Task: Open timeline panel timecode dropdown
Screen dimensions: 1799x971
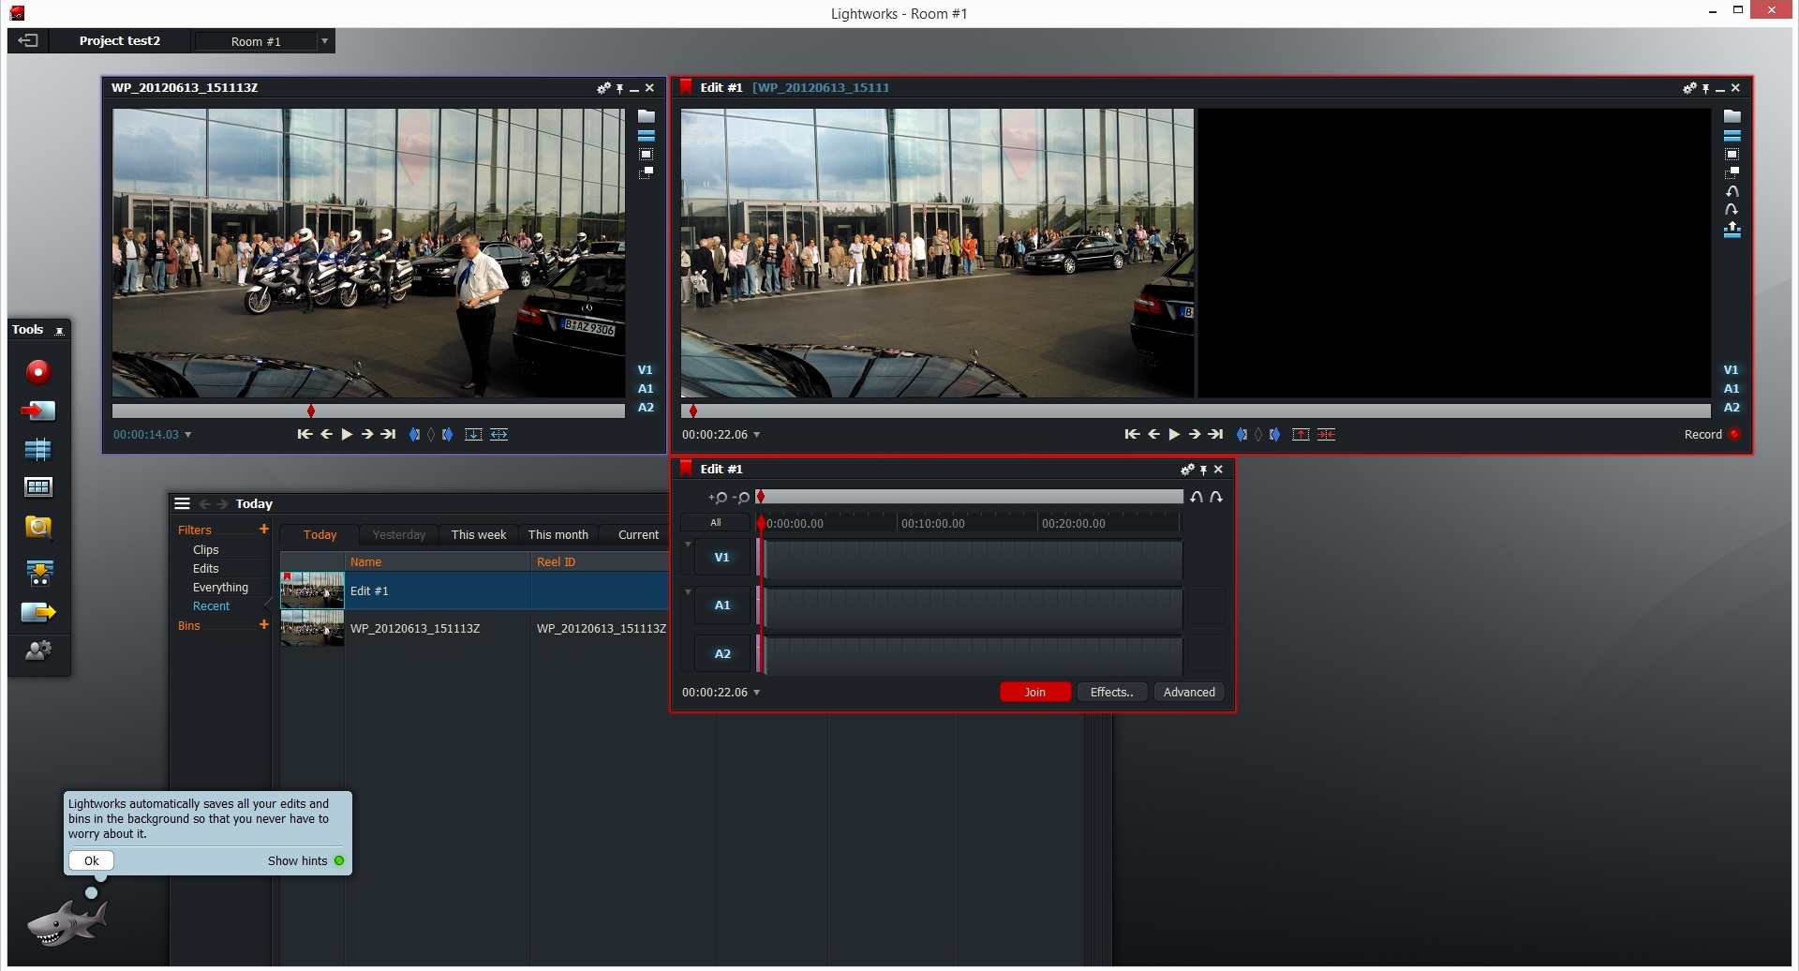Action: tap(757, 693)
